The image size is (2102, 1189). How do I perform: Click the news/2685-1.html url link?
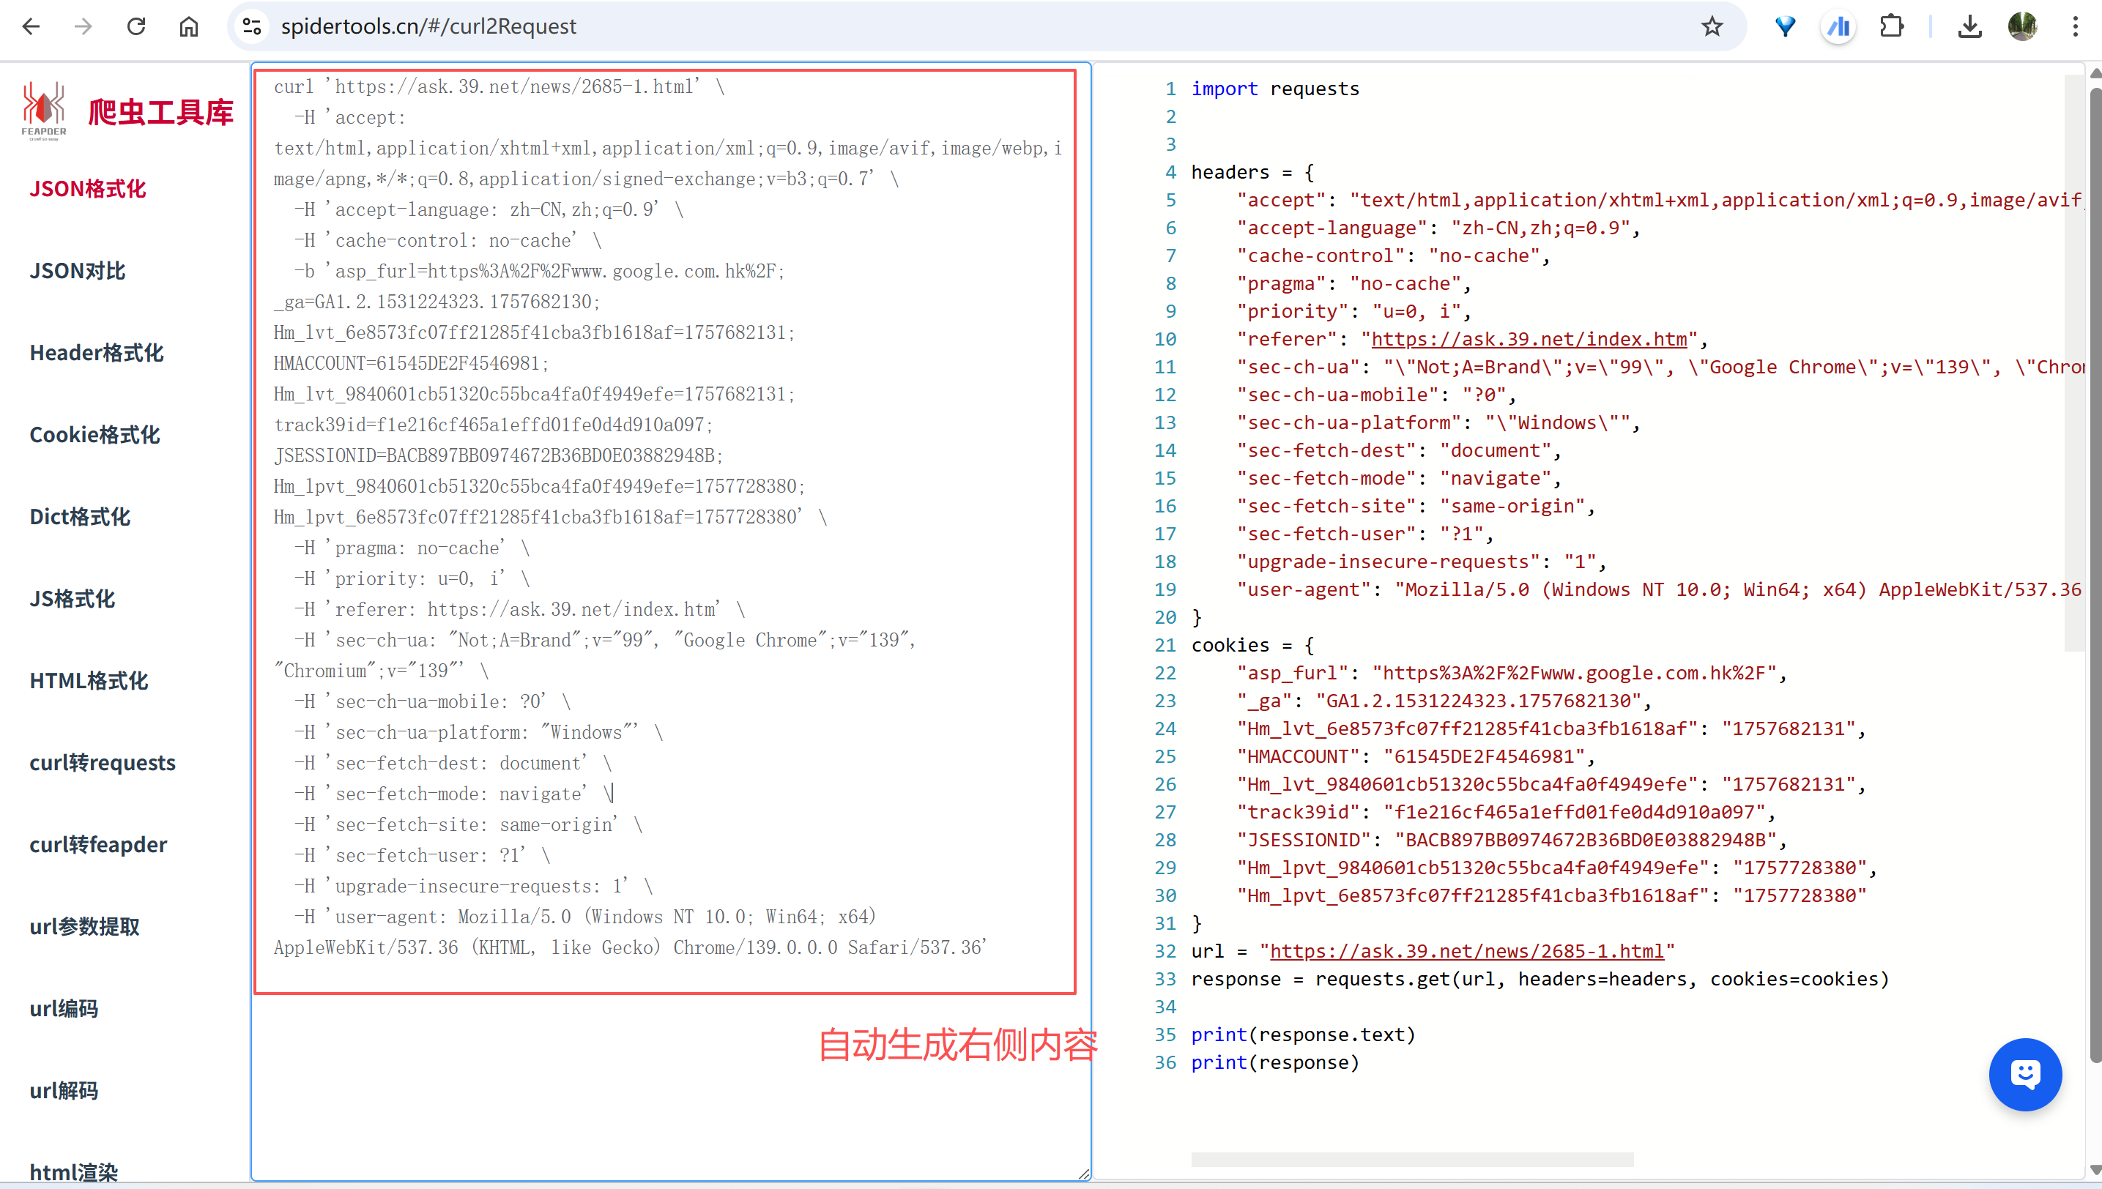coord(1466,951)
